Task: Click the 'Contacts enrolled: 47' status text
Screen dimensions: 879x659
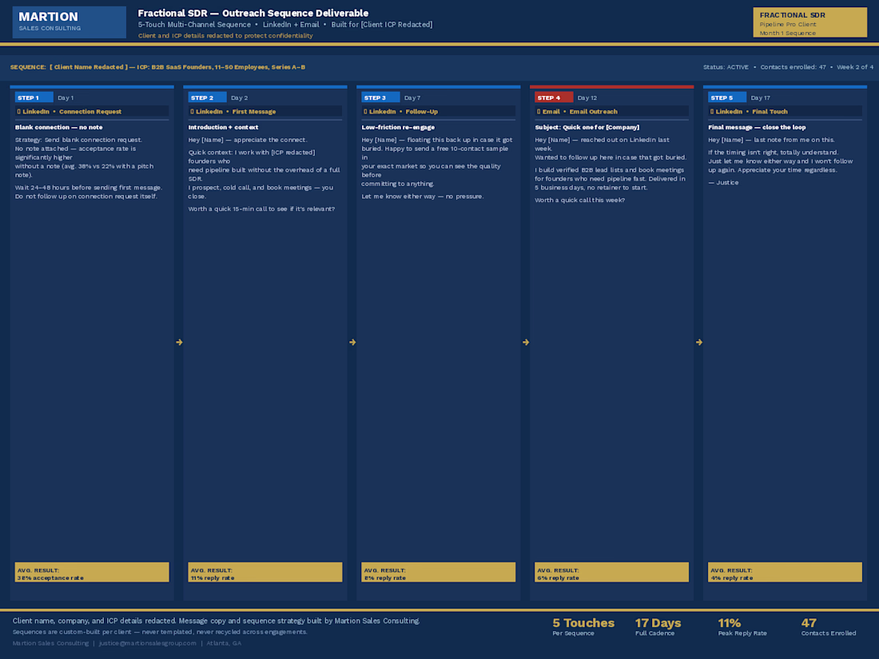Action: click(x=793, y=67)
